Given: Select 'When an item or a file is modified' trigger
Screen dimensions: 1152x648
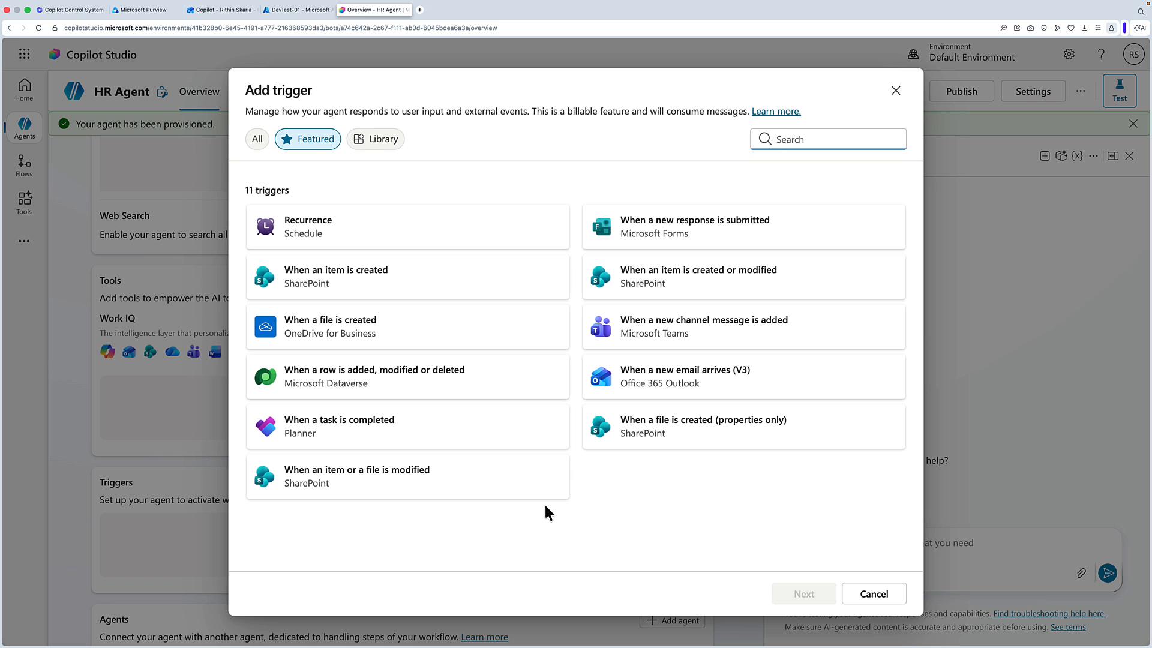Looking at the screenshot, I should (407, 476).
